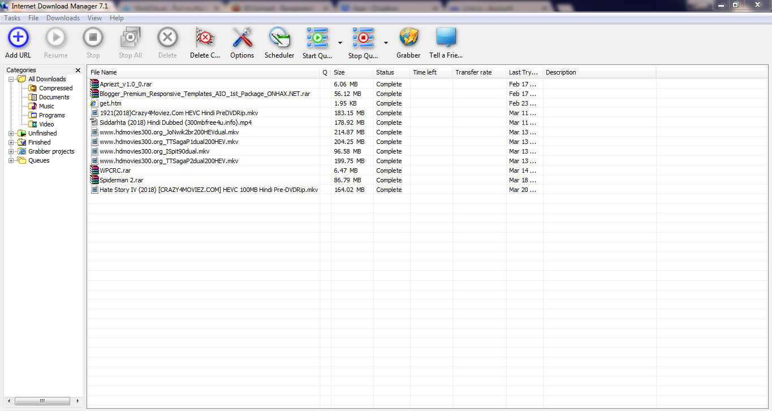Open the View menu
This screenshot has height=411, width=772.
95,18
